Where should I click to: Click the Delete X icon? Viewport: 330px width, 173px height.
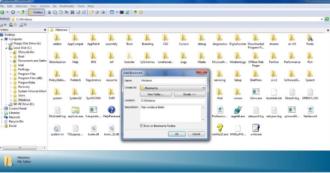point(66,12)
